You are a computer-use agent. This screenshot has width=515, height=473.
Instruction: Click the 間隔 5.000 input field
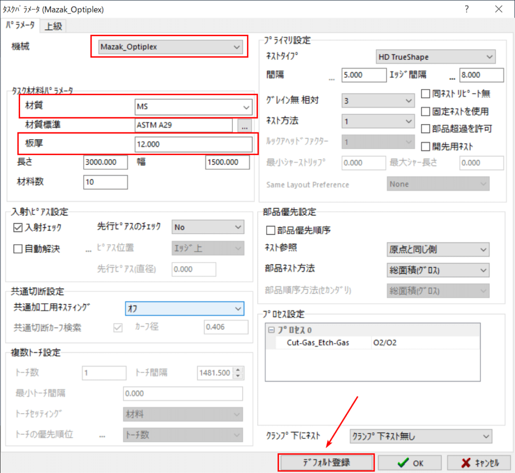364,75
